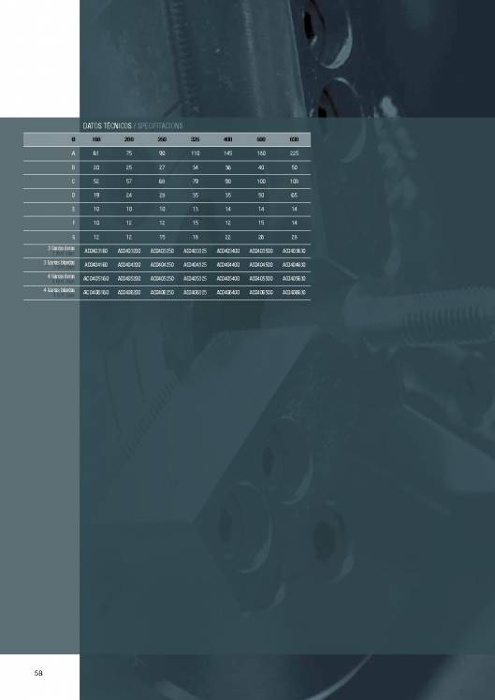This screenshot has width=495, height=700.
Task: Click row label C
Action: (73, 182)
